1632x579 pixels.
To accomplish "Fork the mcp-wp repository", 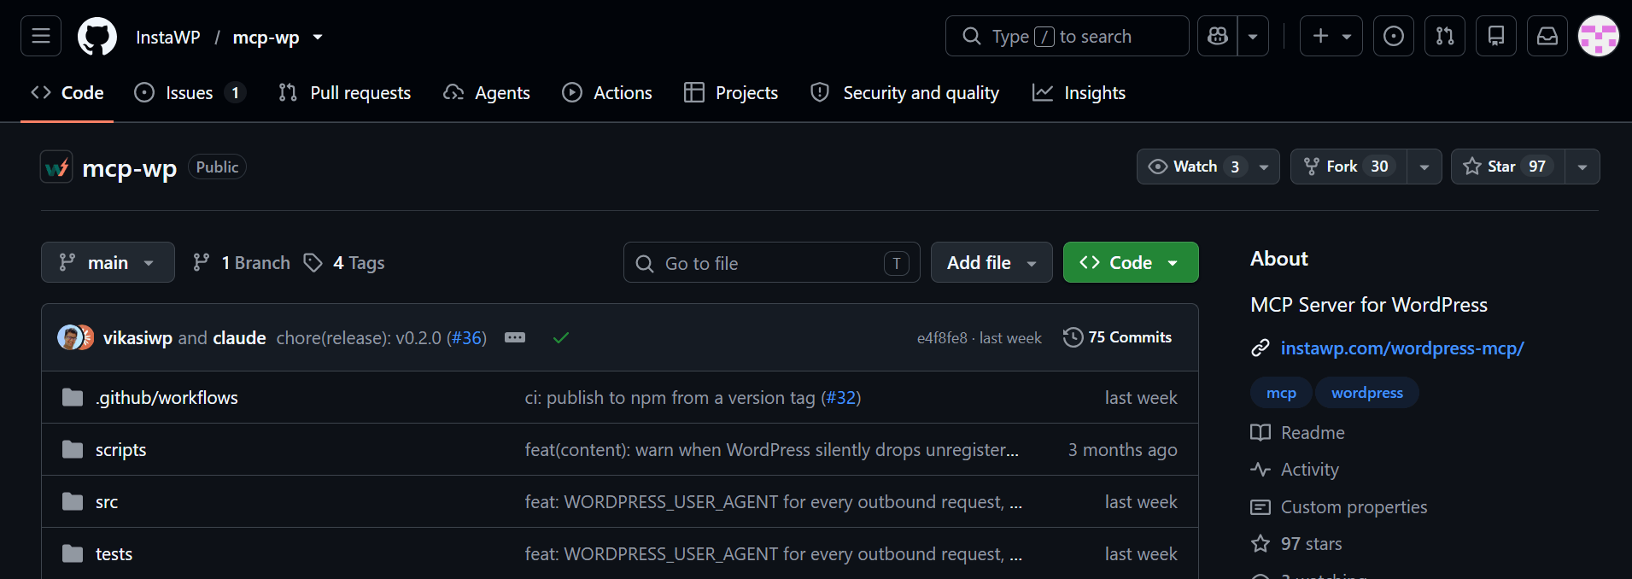I will point(1349,167).
